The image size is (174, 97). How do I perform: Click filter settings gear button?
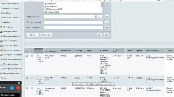click(x=99, y=35)
